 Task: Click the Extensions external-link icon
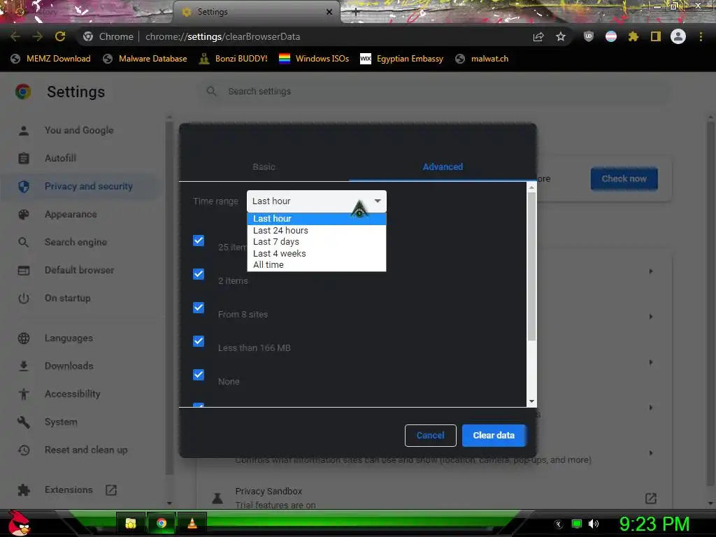pos(111,490)
